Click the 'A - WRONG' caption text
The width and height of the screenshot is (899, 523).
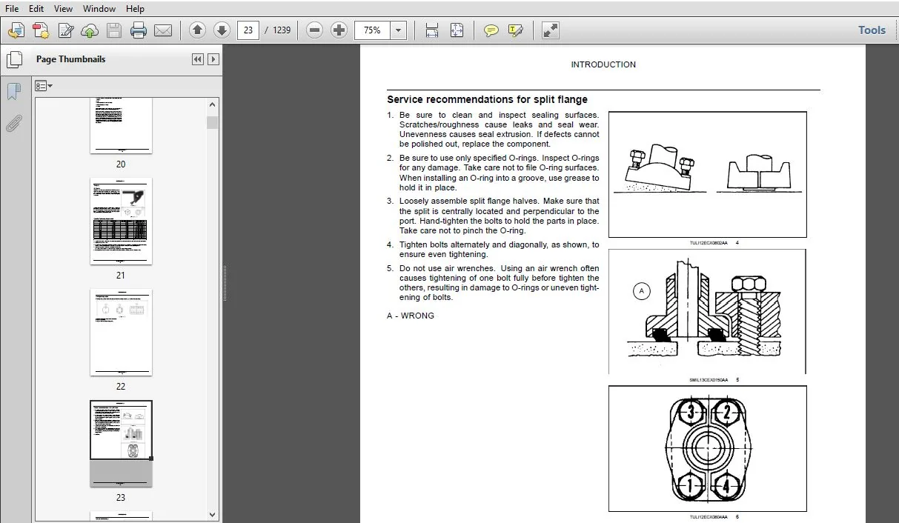411,316
